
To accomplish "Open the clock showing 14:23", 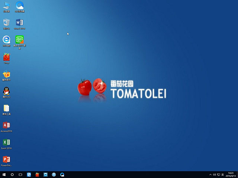I will pos(231,175).
